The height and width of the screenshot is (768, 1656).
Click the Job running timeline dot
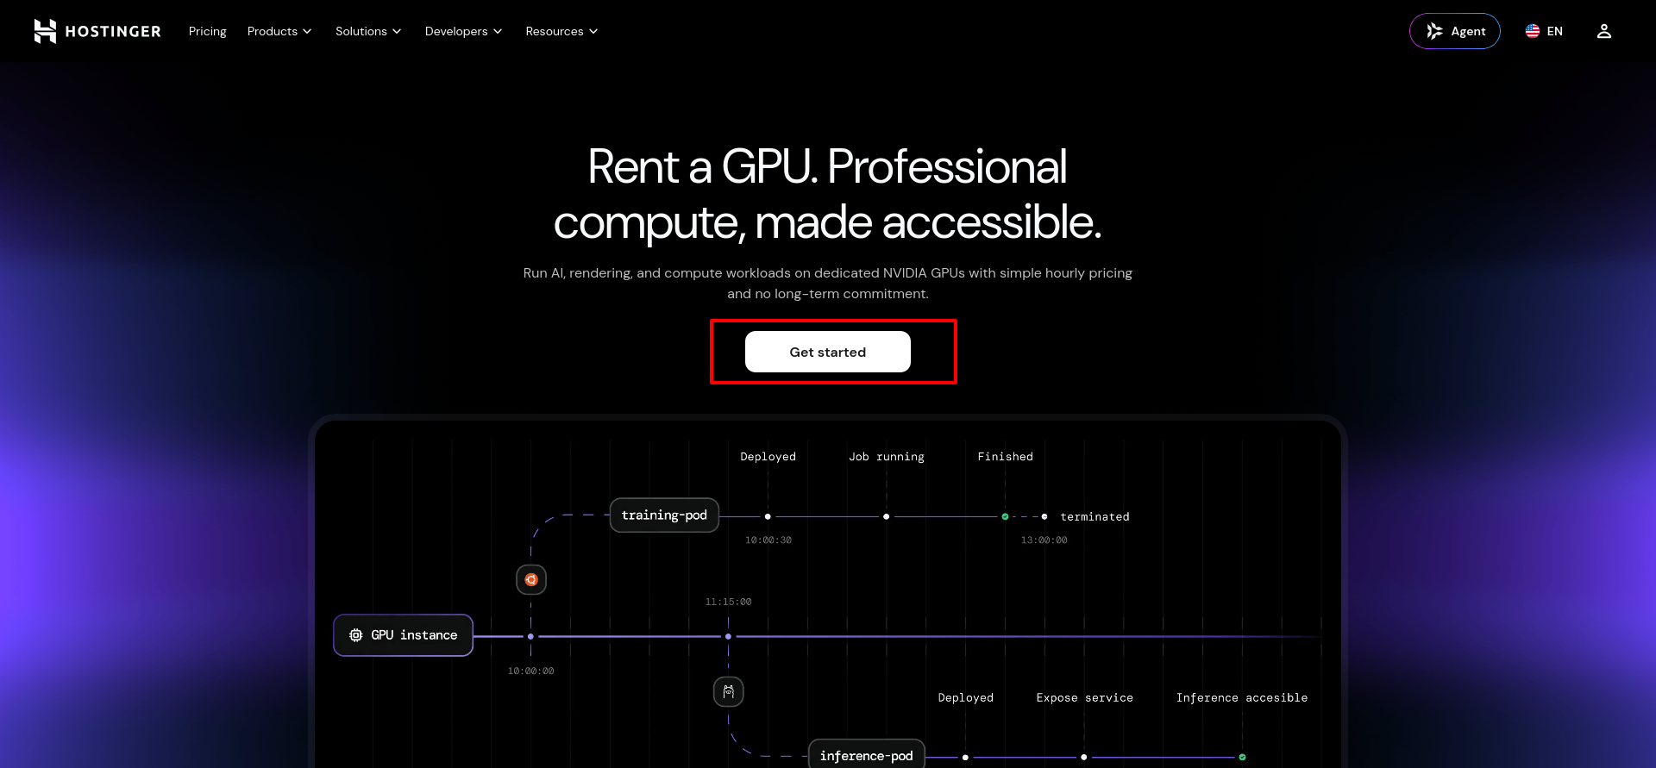click(886, 516)
